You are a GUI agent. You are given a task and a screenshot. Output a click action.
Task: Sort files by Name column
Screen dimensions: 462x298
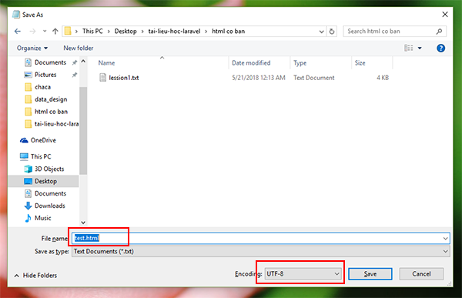106,63
